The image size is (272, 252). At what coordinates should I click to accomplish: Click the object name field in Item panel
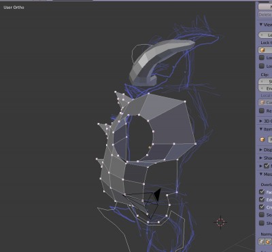(270, 139)
